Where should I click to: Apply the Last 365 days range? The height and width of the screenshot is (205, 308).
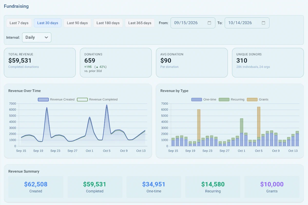point(140,23)
